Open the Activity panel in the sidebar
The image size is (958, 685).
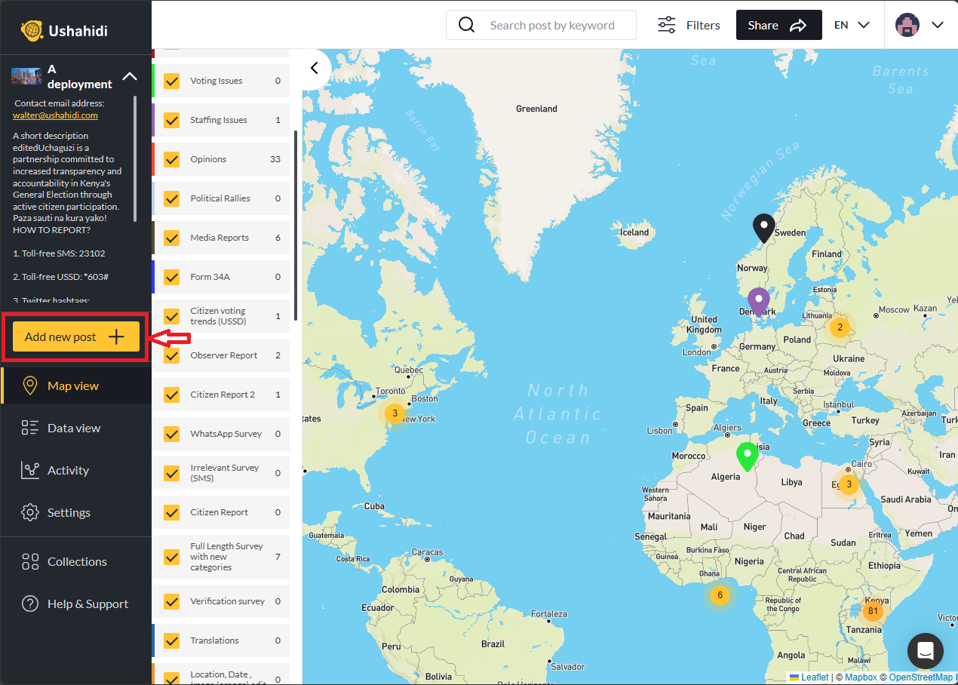[68, 470]
